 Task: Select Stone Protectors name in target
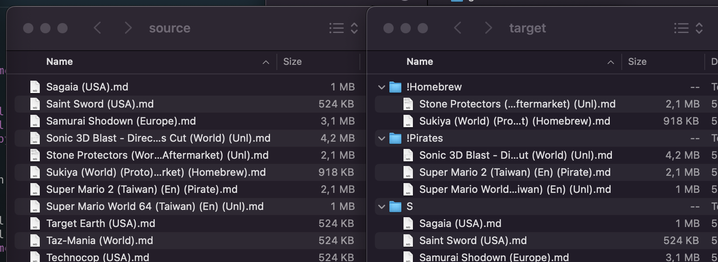517,104
